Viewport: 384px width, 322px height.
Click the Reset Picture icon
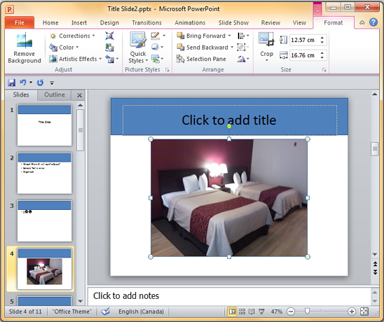pyautogui.click(x=109, y=59)
